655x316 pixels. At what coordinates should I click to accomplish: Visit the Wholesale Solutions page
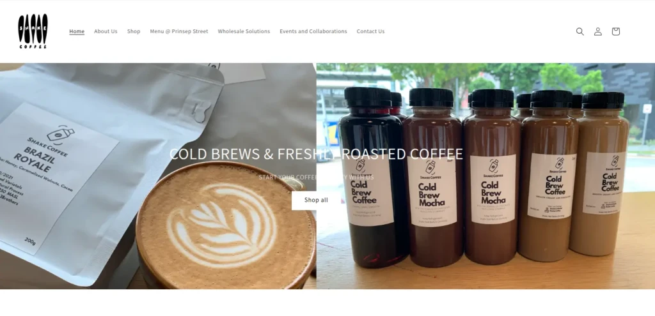click(244, 31)
